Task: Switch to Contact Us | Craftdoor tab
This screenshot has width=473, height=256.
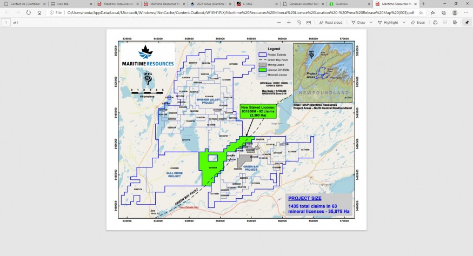Action: point(24,4)
